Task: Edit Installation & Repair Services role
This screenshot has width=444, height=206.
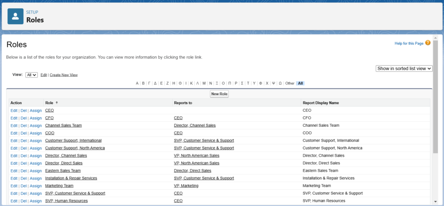Action: pos(14,178)
